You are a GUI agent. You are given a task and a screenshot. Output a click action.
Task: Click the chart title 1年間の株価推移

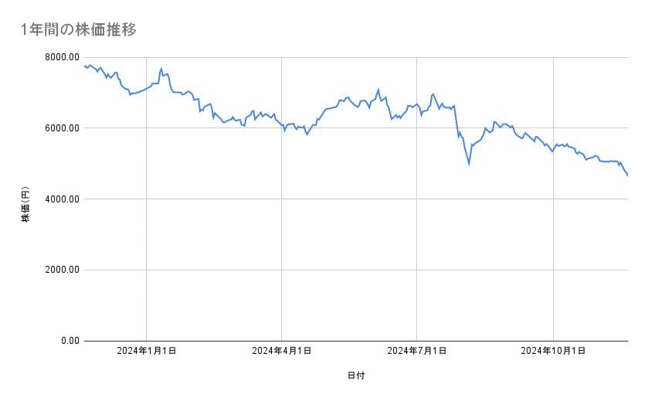(x=78, y=29)
